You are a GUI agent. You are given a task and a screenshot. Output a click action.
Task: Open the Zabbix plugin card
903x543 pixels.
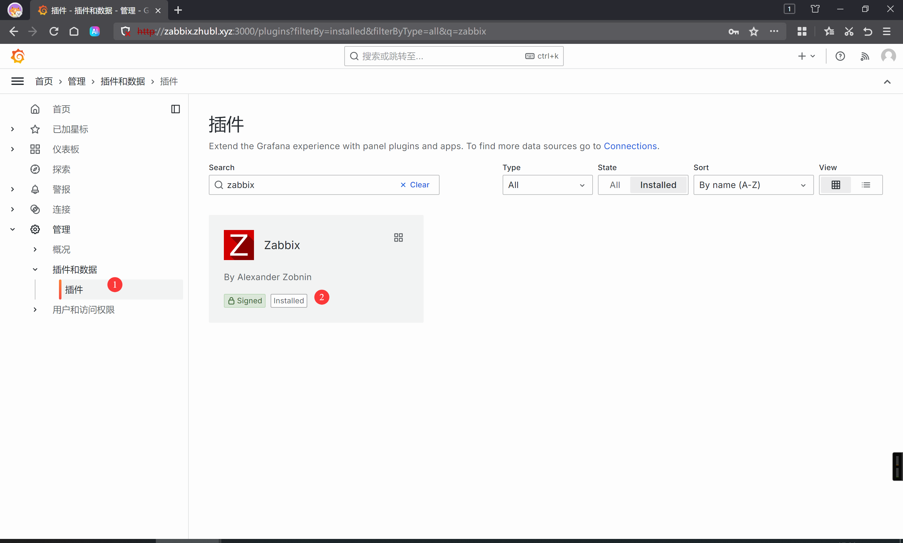coord(316,269)
